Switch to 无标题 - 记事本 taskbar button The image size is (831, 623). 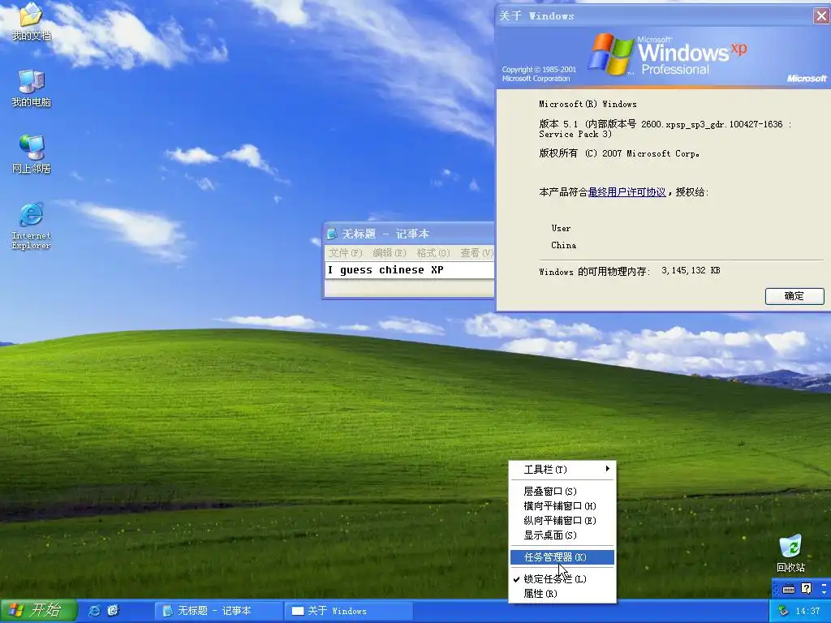click(218, 611)
